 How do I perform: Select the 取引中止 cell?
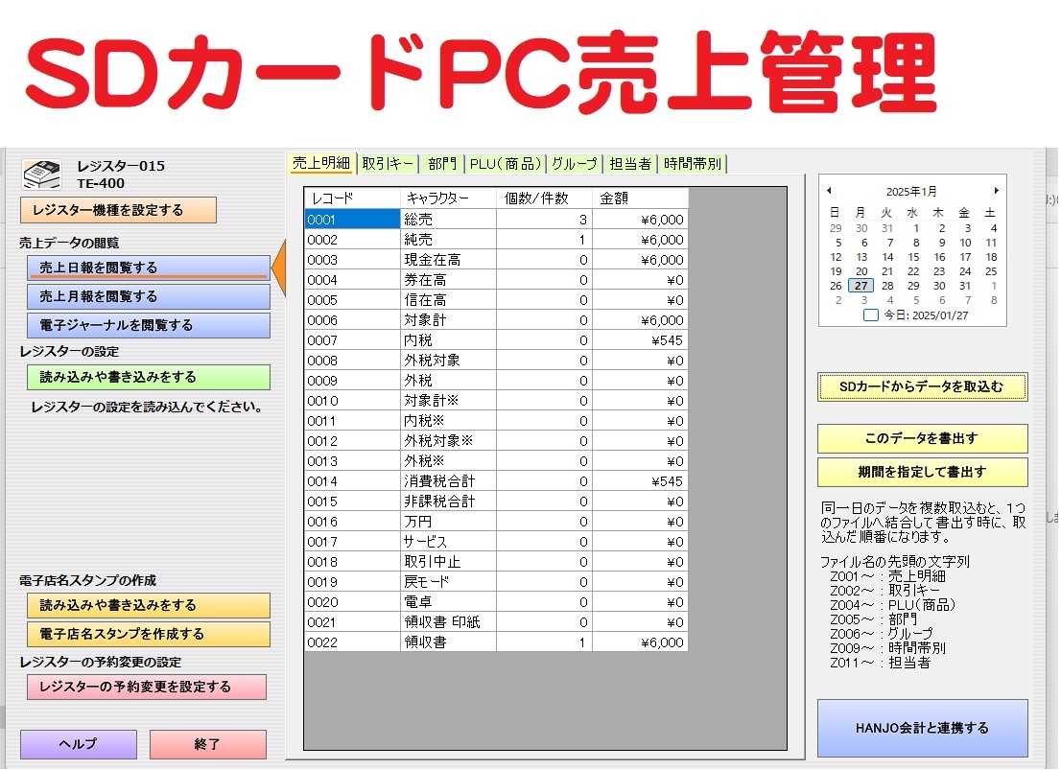[x=449, y=562]
